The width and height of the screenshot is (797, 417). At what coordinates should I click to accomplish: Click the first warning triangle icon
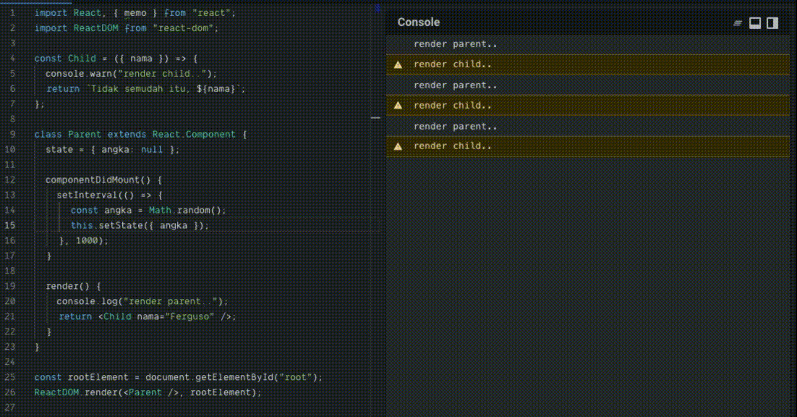coord(398,65)
